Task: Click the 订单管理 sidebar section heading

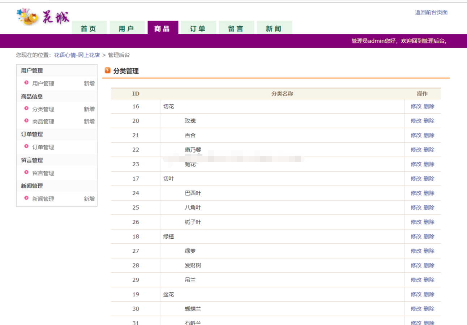Action: [x=32, y=134]
